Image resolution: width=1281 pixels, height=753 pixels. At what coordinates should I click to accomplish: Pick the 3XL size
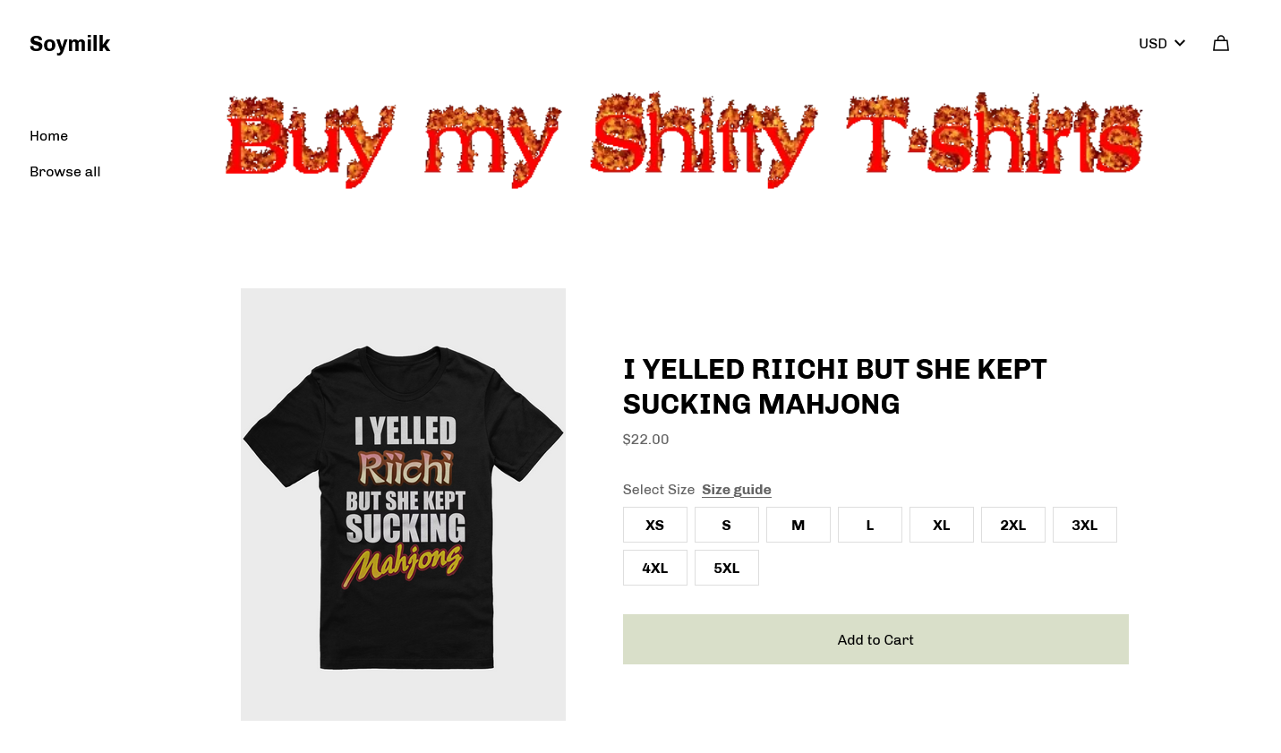point(1085,525)
